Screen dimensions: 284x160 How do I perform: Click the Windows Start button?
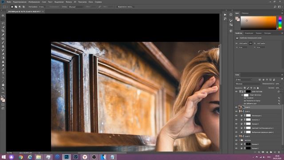[x=4, y=157]
